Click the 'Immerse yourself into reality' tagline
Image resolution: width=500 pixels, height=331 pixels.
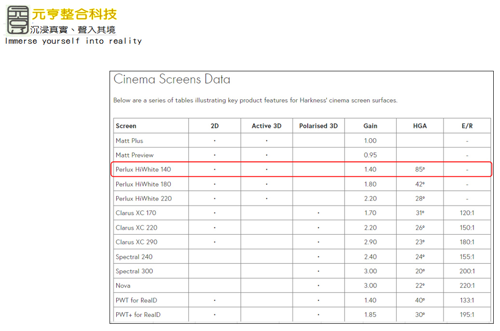click(x=73, y=41)
